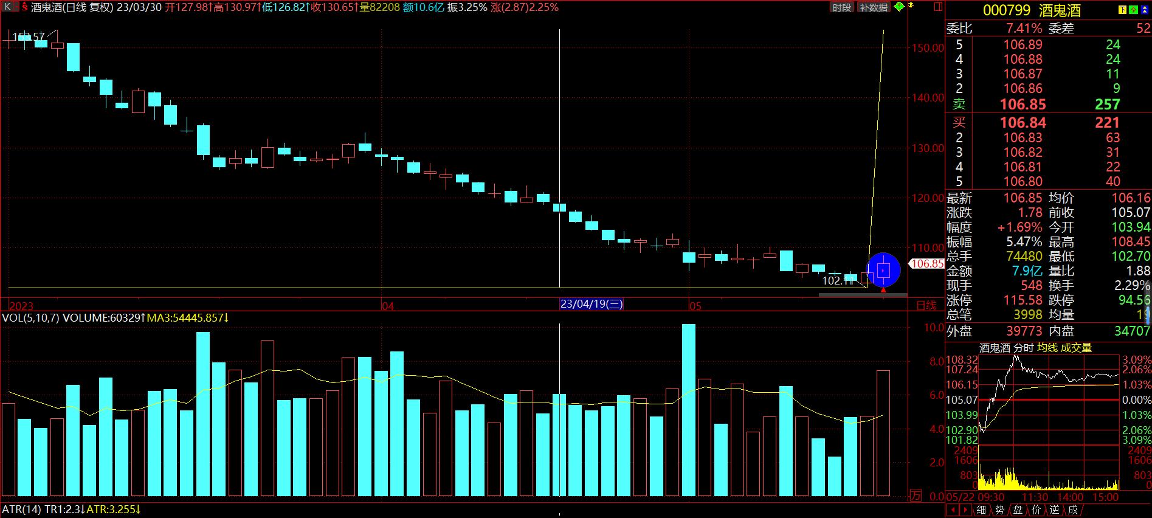Click the 23/04/19 date cursor label
This screenshot has height=518, width=1152.
point(592,304)
